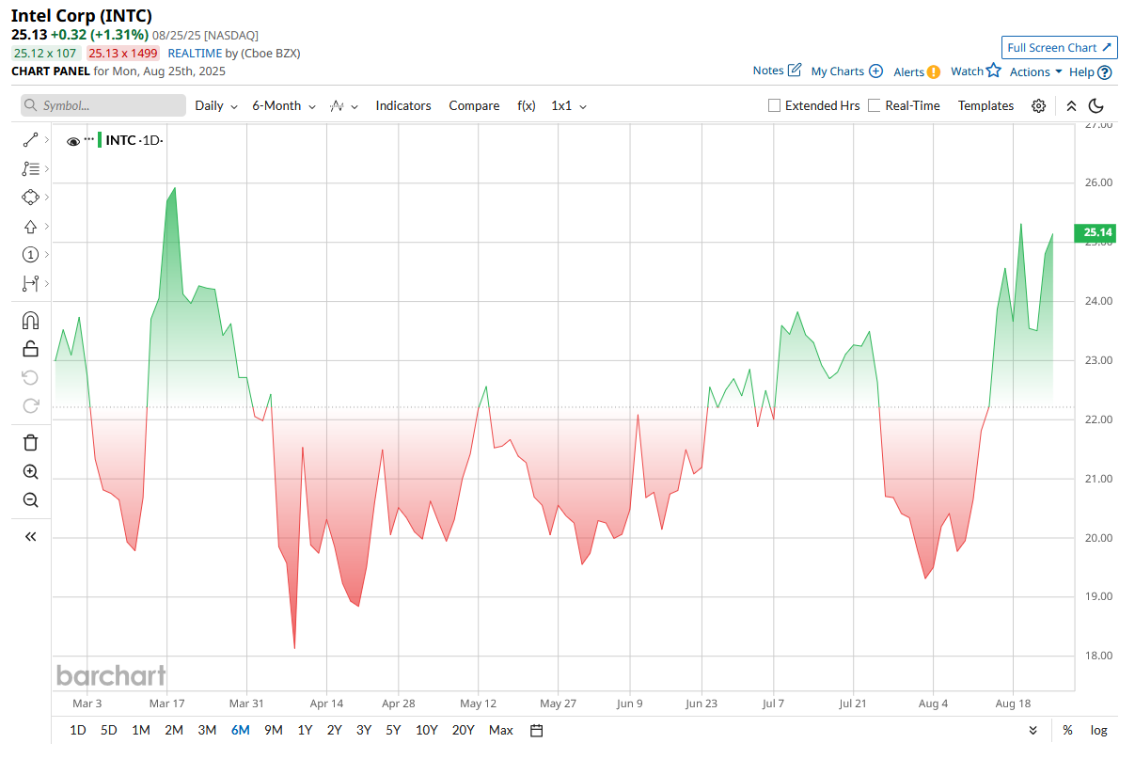The image size is (1135, 775).
Task: Expand the bottom panel double chevron
Action: click(1033, 730)
